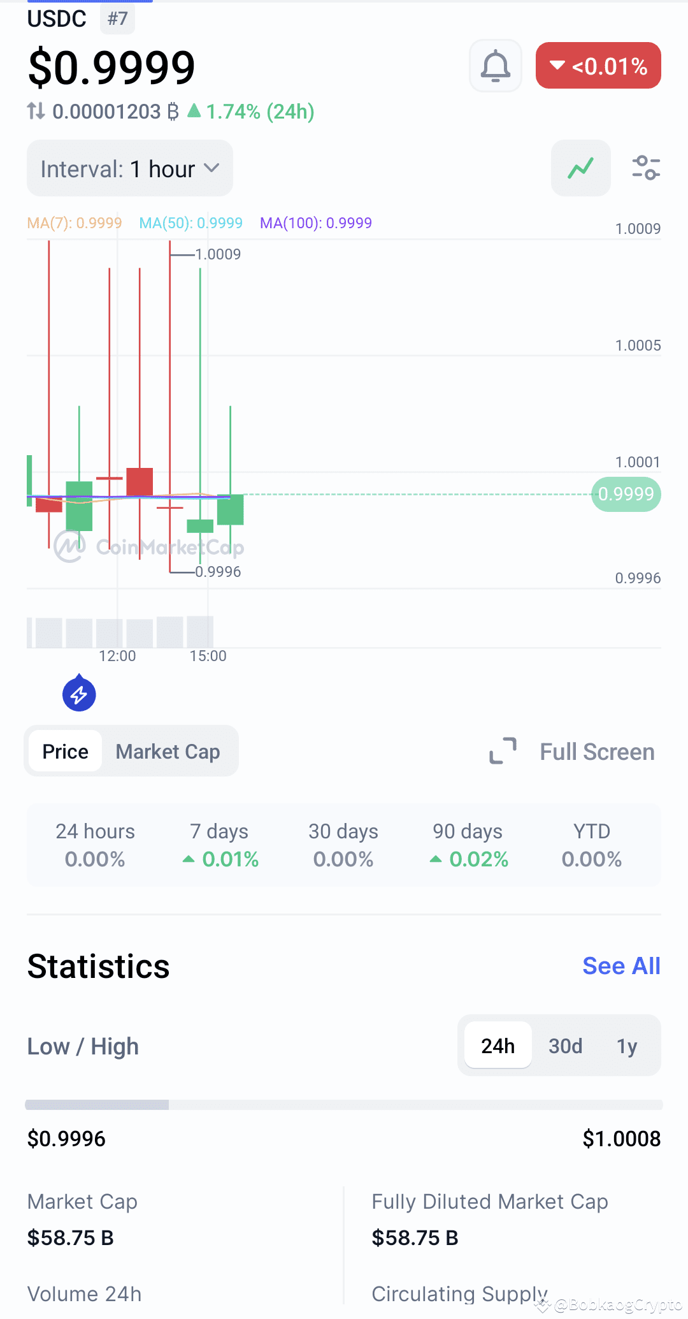Tap the blue lightning event marker
Screen dimensions: 688x1319
point(79,693)
